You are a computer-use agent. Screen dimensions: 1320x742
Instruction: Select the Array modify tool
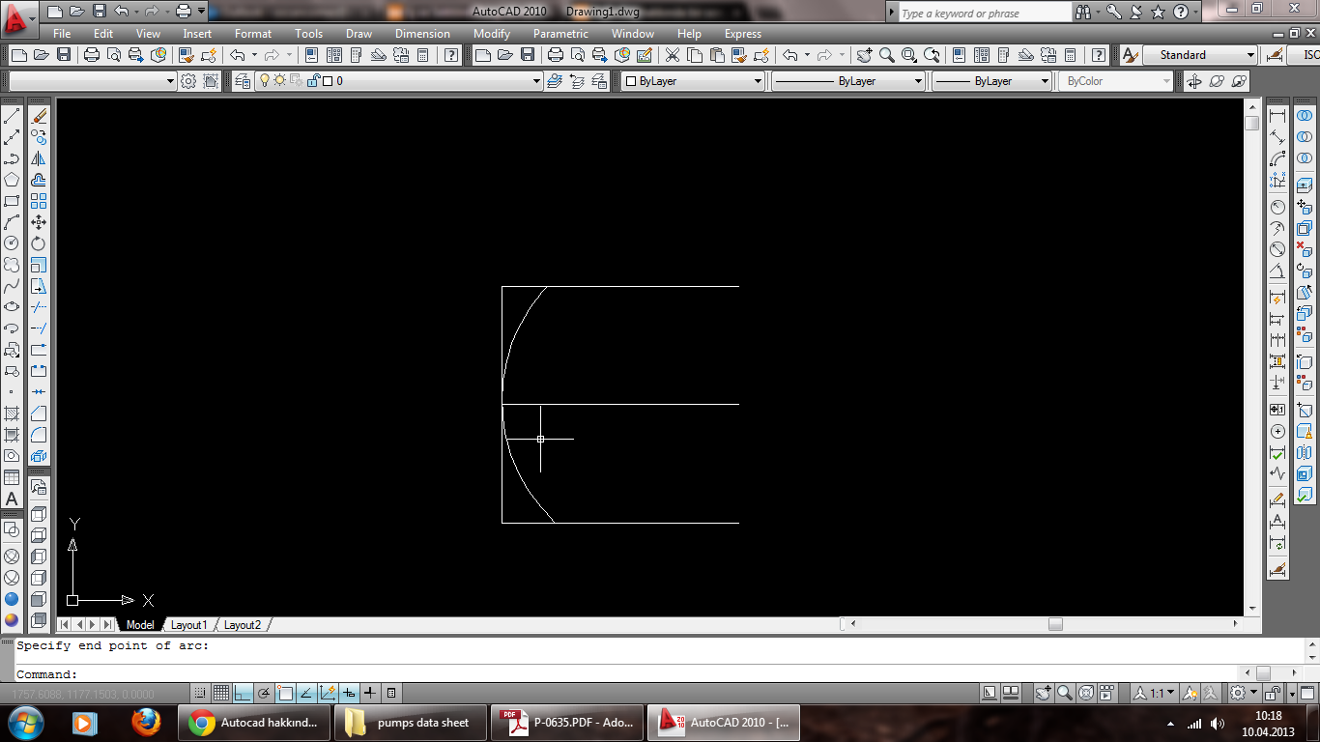[39, 201]
